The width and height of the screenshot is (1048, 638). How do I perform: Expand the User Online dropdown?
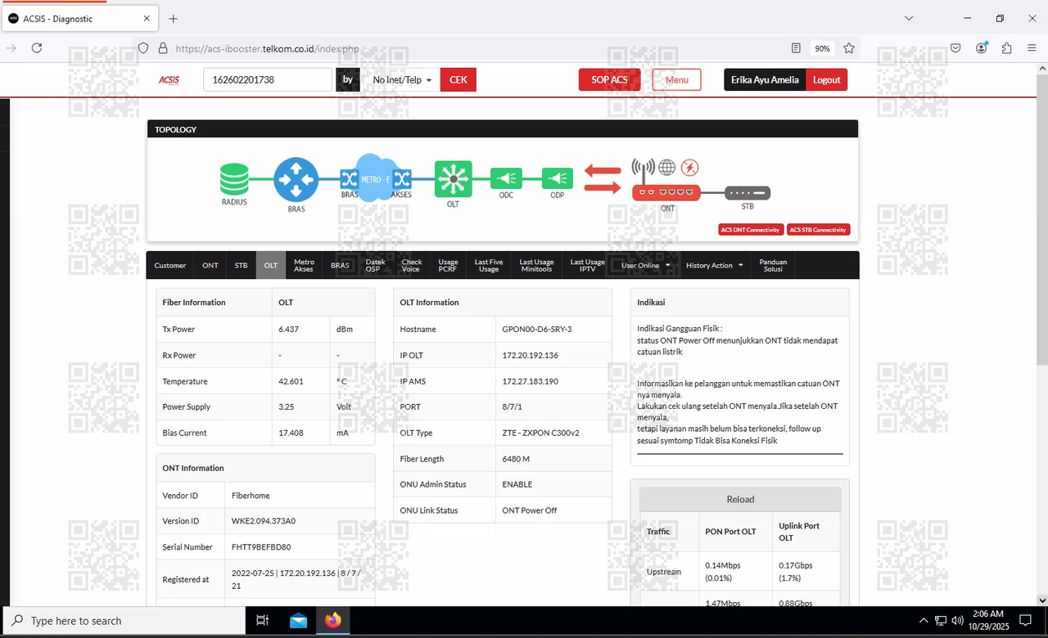click(645, 265)
